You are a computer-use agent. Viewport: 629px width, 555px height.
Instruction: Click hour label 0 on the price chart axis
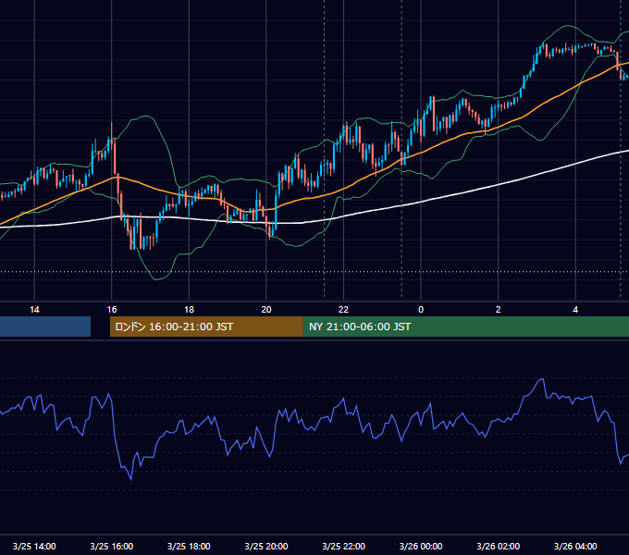click(x=421, y=310)
